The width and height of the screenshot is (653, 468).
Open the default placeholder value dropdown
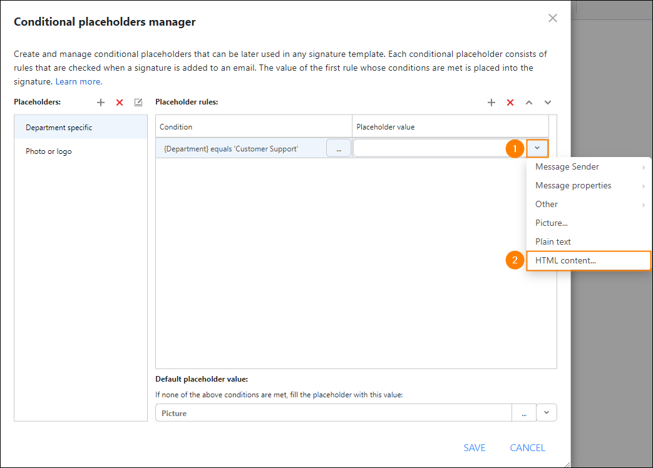click(545, 412)
